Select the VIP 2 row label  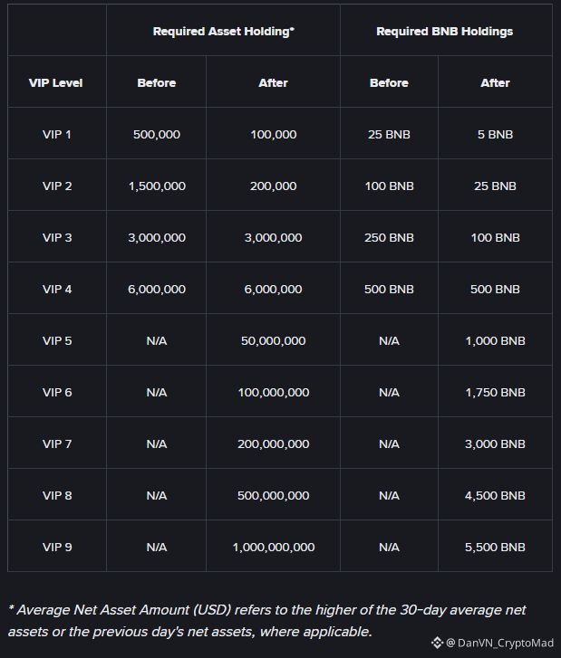(x=57, y=186)
